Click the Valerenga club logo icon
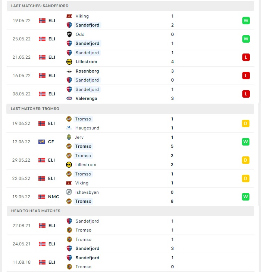 click(x=69, y=98)
